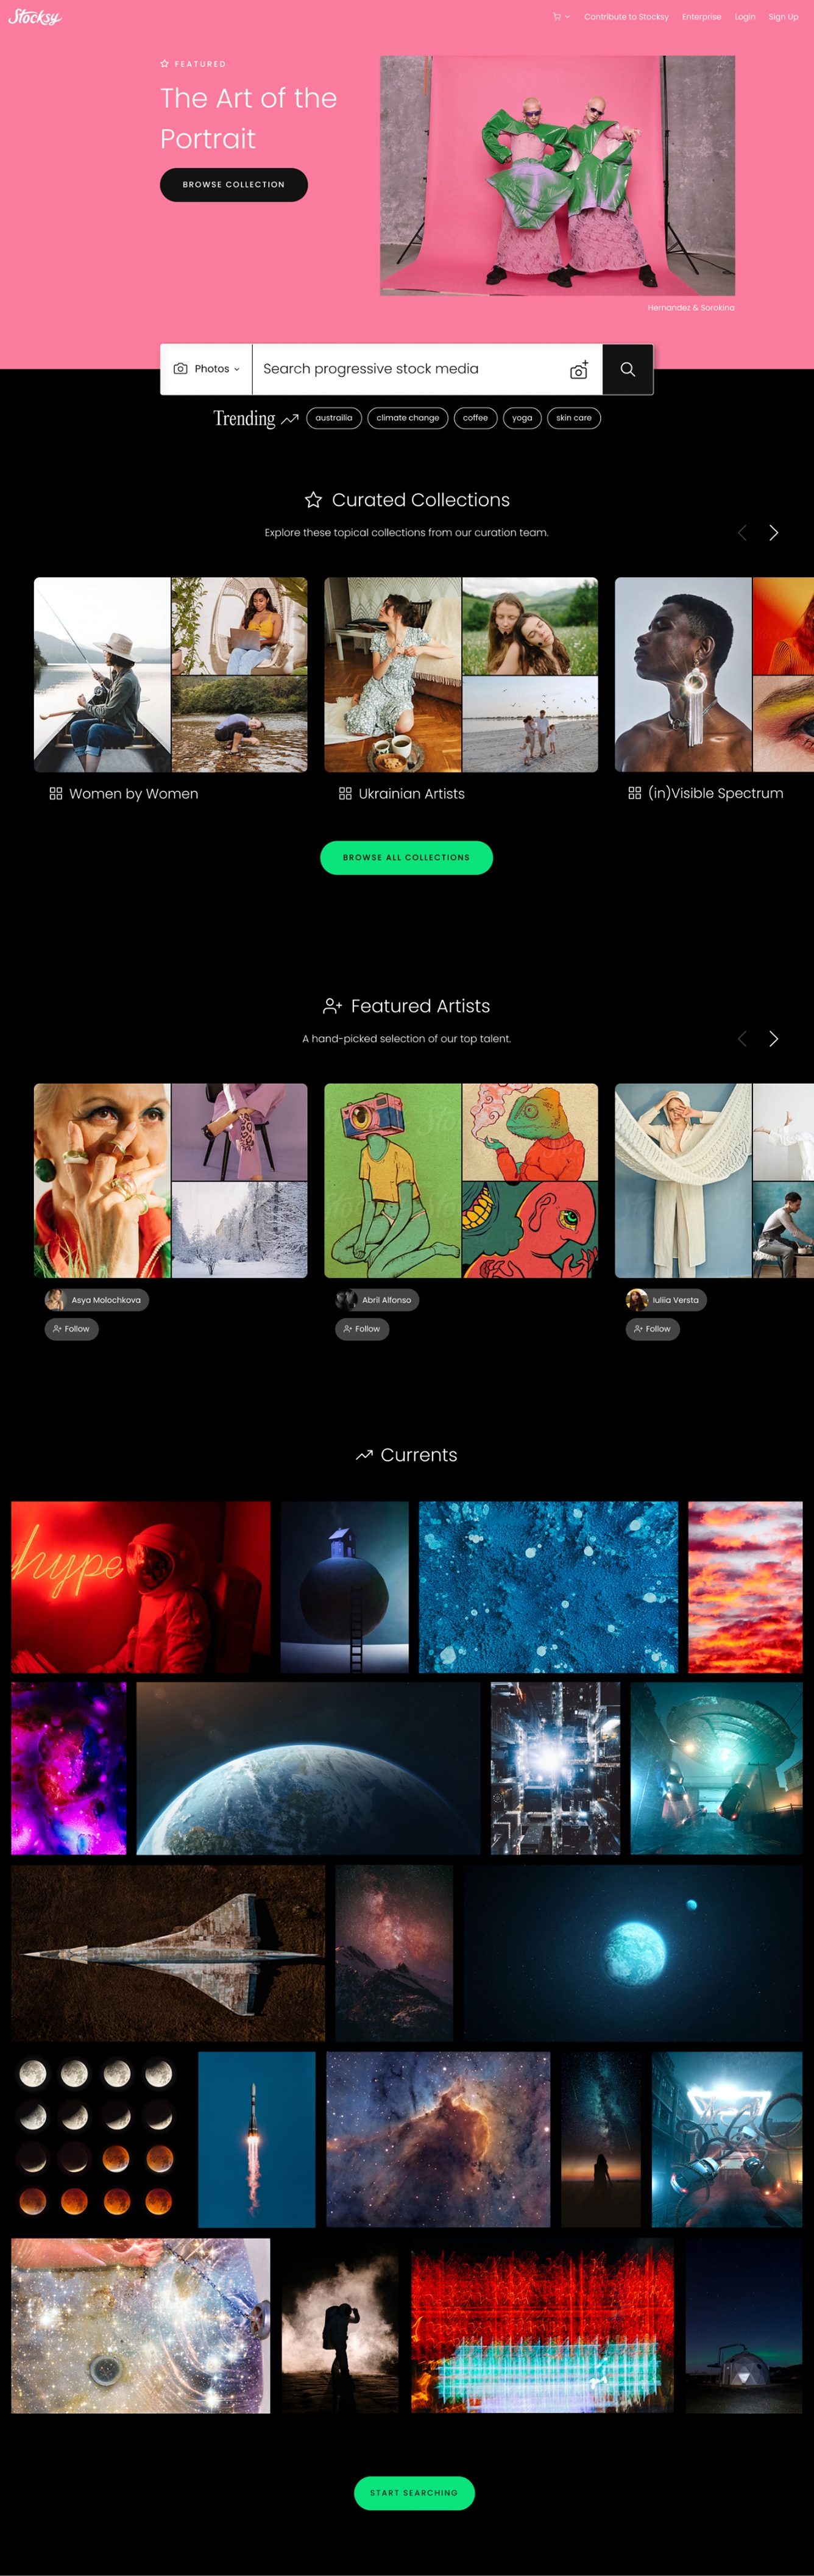This screenshot has height=2576, width=814.
Task: Open the shopping cart icon
Action: click(x=557, y=17)
